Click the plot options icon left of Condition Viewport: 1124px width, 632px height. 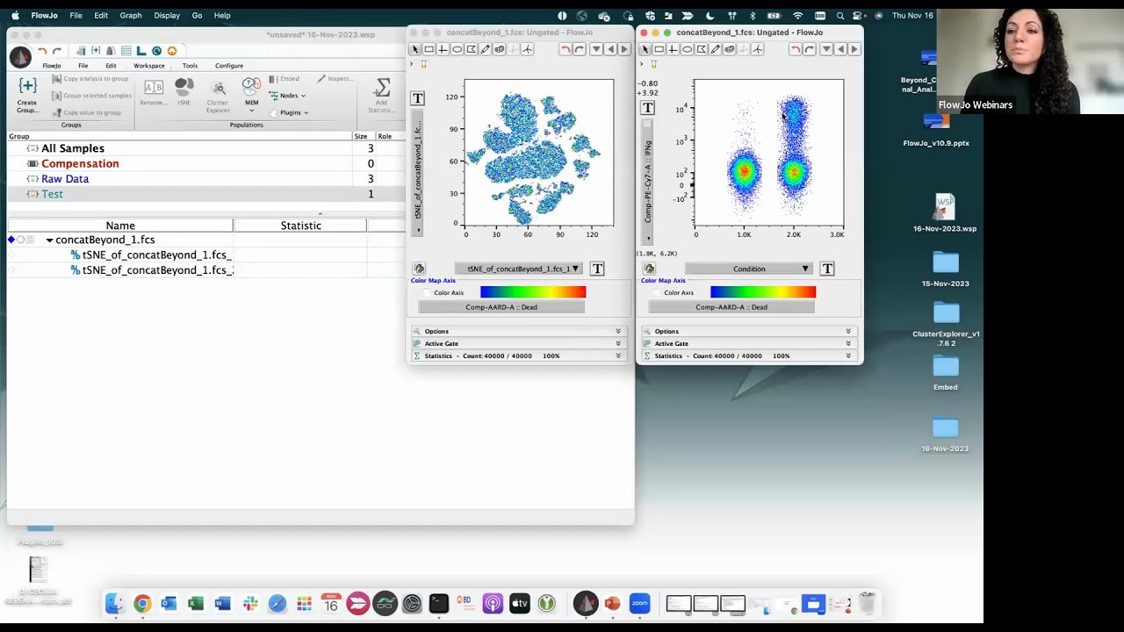649,269
